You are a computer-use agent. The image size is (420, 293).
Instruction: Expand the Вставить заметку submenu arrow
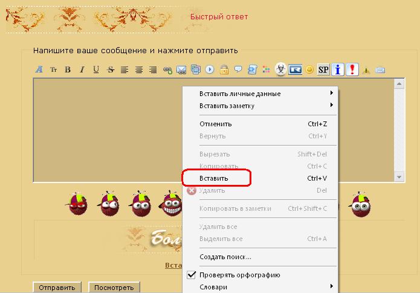point(332,105)
